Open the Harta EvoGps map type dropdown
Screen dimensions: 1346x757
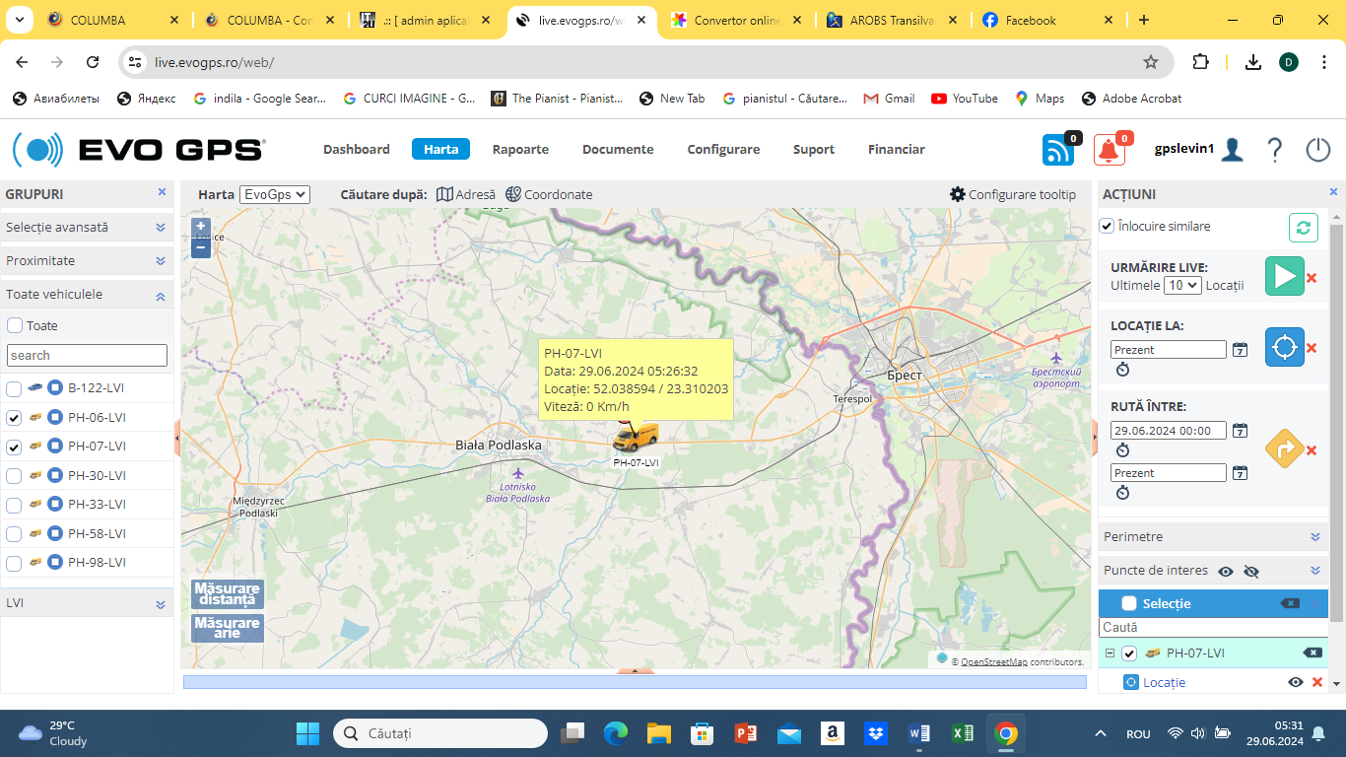pos(275,195)
